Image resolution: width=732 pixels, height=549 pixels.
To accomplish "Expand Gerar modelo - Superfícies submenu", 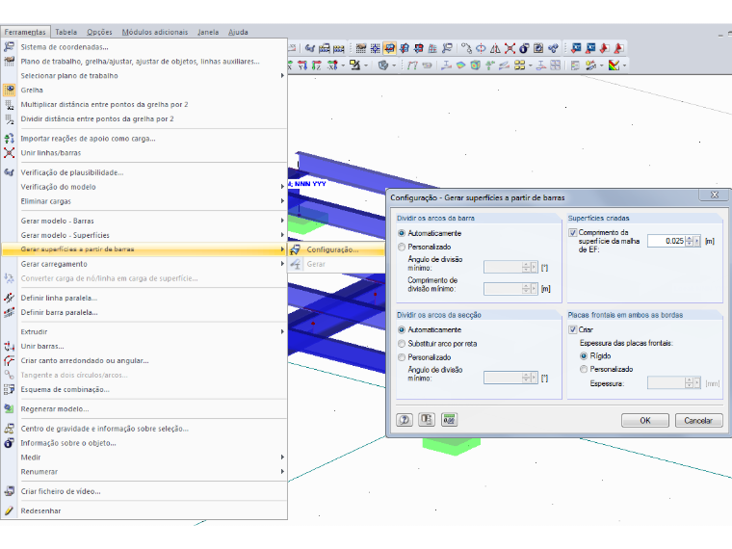I will click(x=144, y=235).
